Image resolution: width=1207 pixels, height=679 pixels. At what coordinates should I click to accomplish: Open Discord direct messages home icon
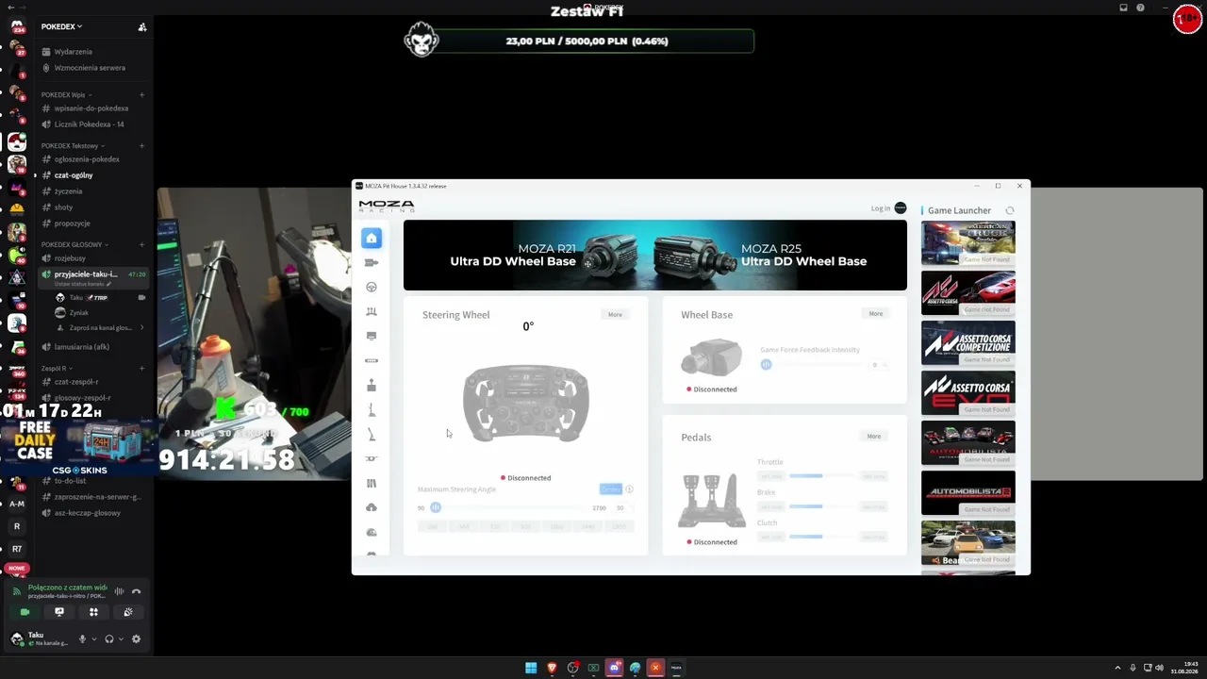click(16, 26)
